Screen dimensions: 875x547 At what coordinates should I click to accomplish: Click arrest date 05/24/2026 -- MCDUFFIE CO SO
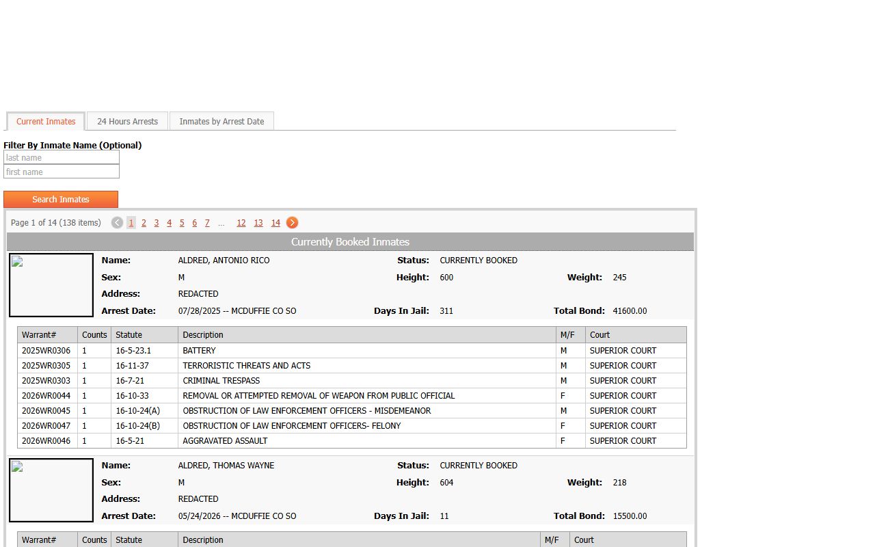237,516
